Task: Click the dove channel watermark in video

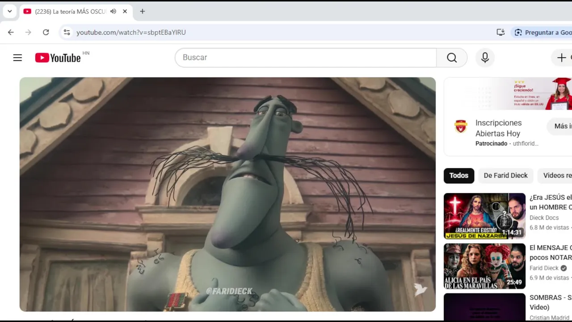Action: tap(420, 289)
